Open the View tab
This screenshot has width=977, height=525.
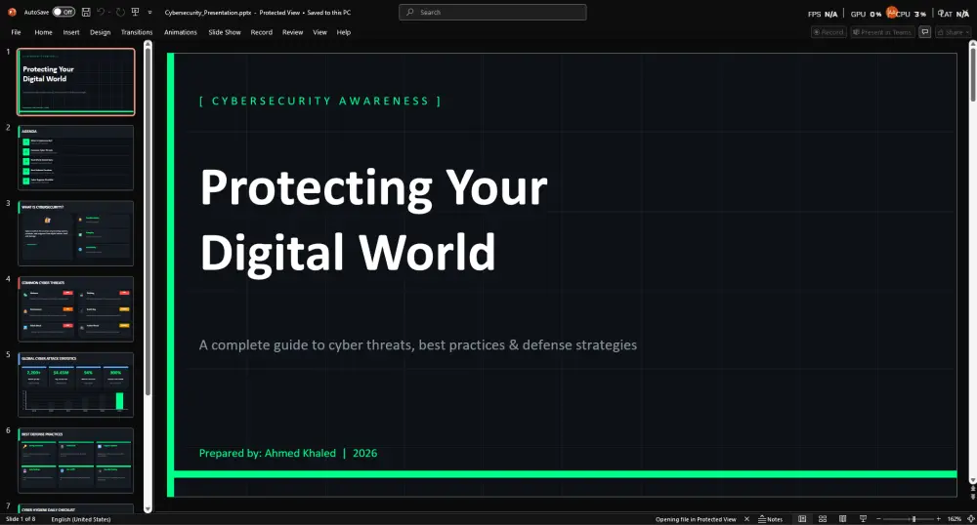click(x=319, y=32)
